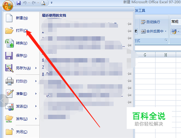Redo with the quick access toolbar arrow
The width and height of the screenshot is (181, 138).
[34, 3]
